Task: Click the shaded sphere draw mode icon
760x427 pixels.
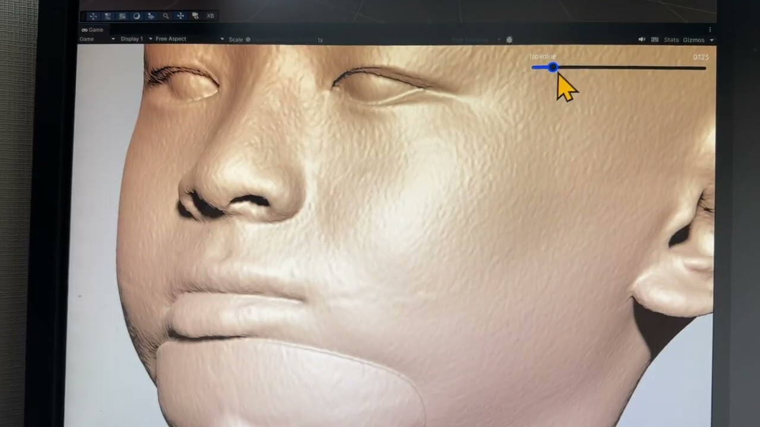Action: pyautogui.click(x=137, y=16)
